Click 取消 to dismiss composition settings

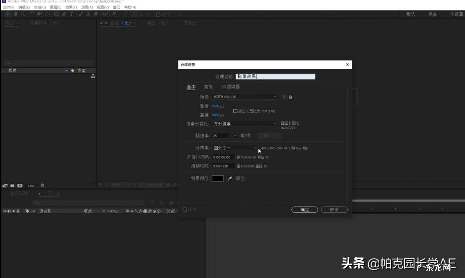coord(334,209)
